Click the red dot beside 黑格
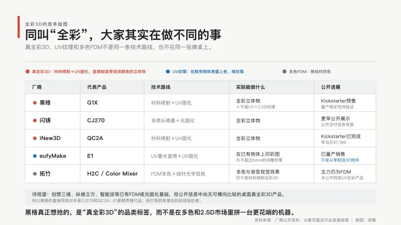Screen dimensions: 401x225 35,103
